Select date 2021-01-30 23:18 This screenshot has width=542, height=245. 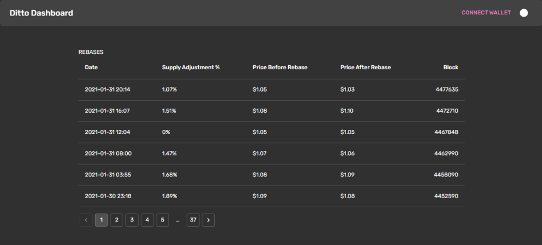tap(108, 196)
